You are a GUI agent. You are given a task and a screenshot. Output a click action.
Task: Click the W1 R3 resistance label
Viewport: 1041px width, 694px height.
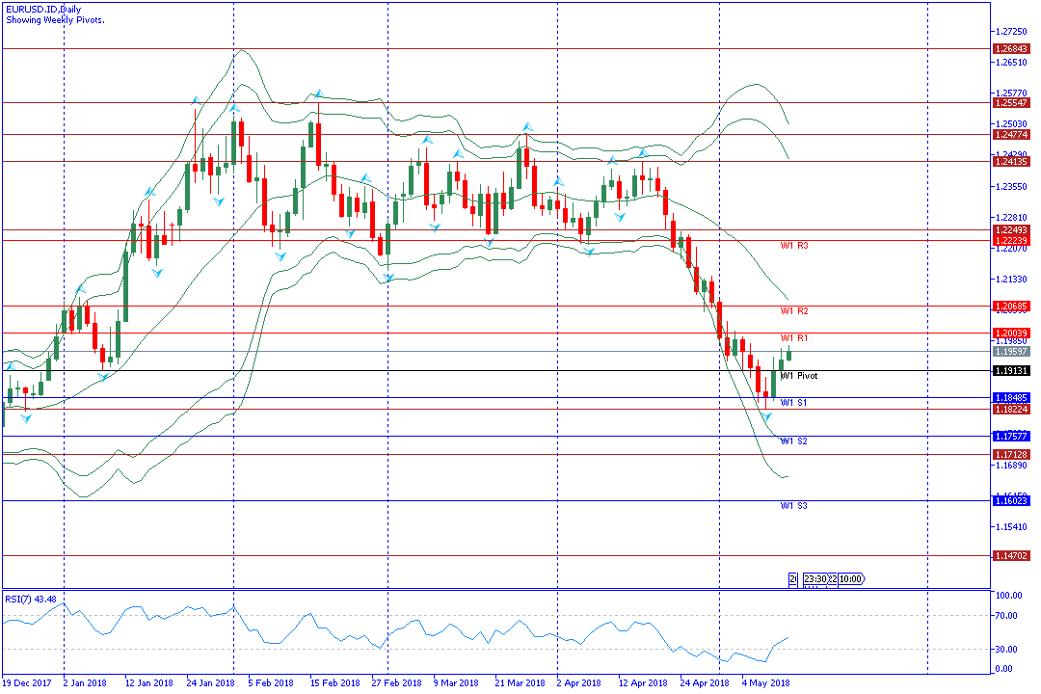click(793, 246)
